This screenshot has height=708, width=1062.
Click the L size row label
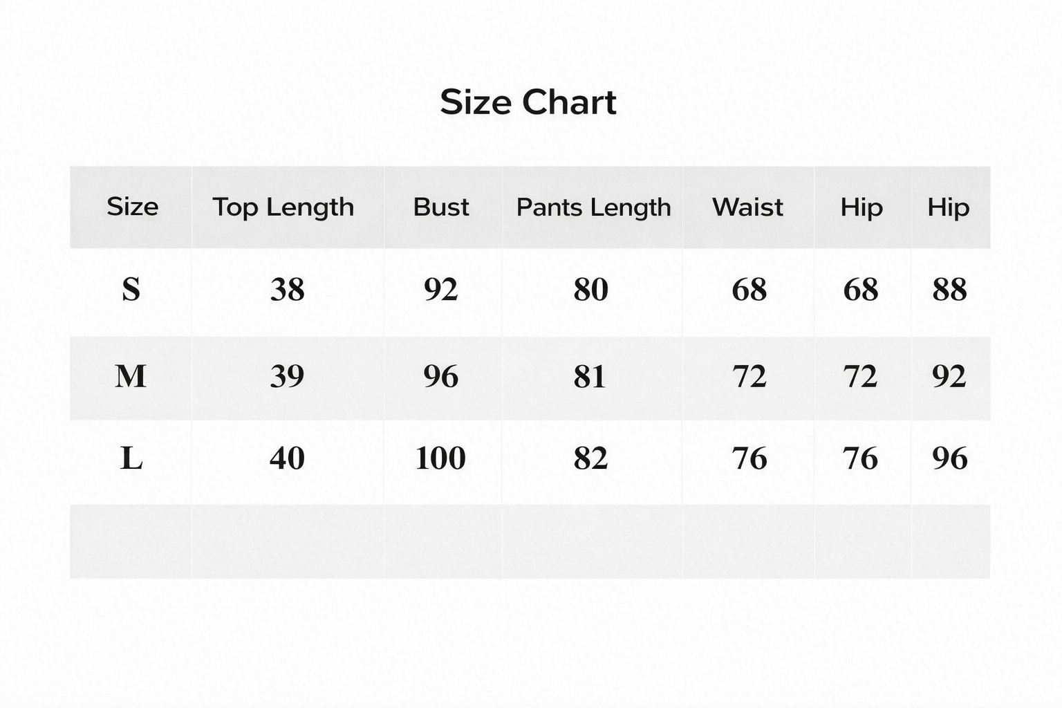(131, 458)
